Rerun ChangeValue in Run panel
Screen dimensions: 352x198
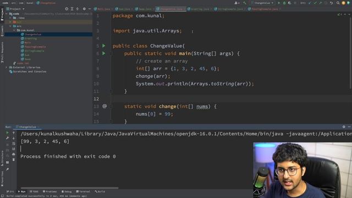(x=7, y=133)
